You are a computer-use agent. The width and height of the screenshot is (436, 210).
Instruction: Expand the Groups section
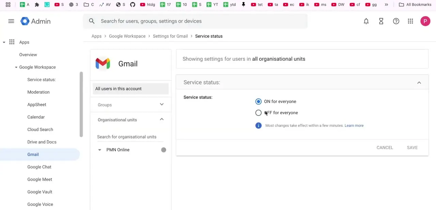click(162, 104)
